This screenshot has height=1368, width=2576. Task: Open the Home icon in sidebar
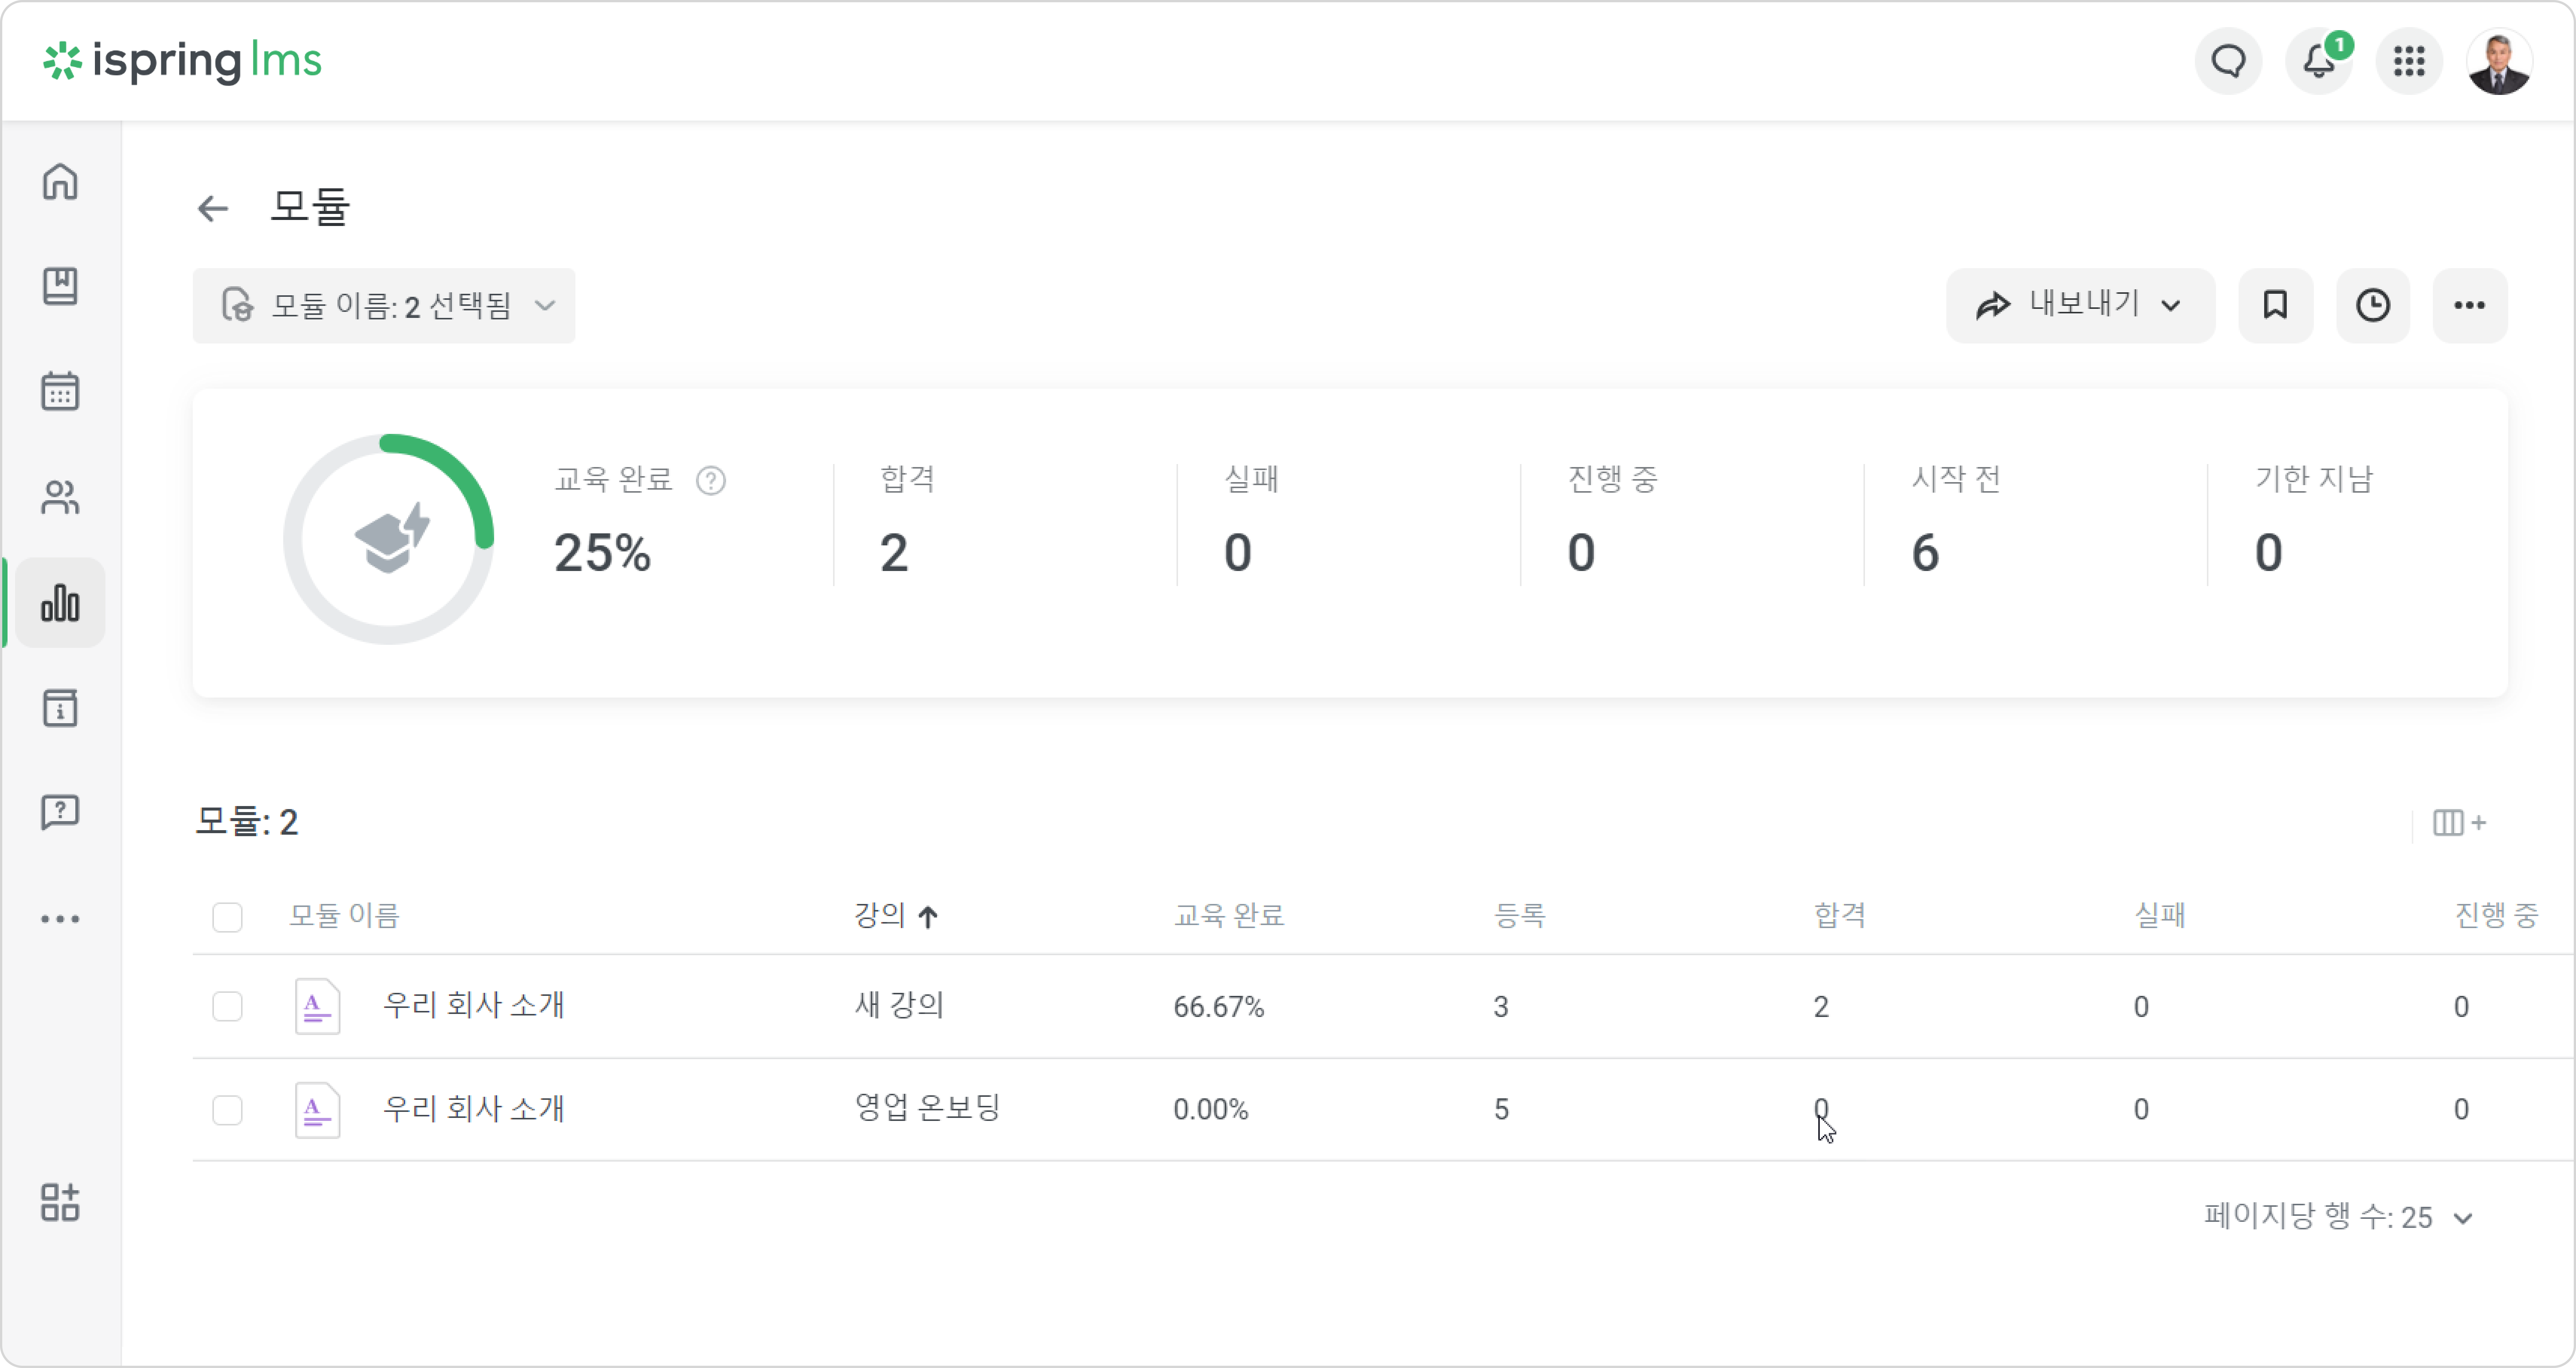coord(60,182)
